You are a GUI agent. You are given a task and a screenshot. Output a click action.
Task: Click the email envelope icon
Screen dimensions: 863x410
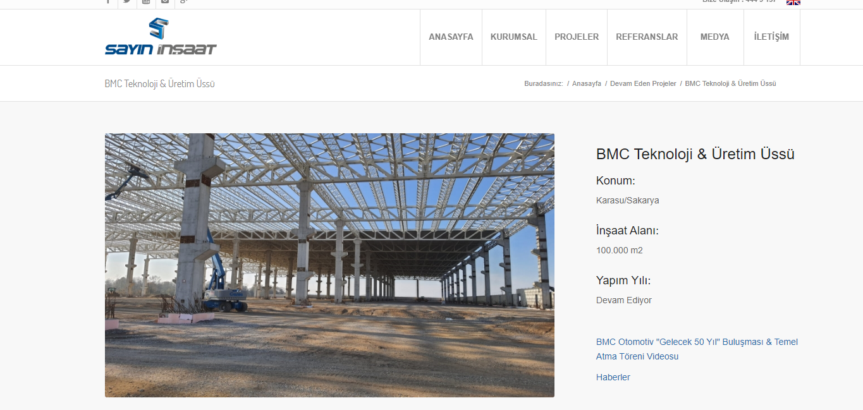pos(165,2)
